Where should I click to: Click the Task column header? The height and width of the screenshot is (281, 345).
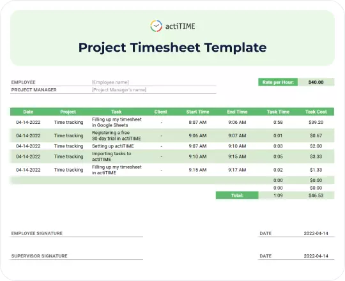click(x=116, y=112)
